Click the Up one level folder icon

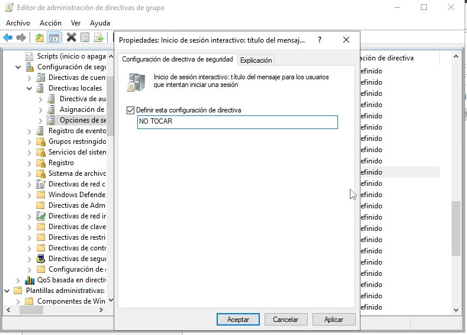[39, 38]
